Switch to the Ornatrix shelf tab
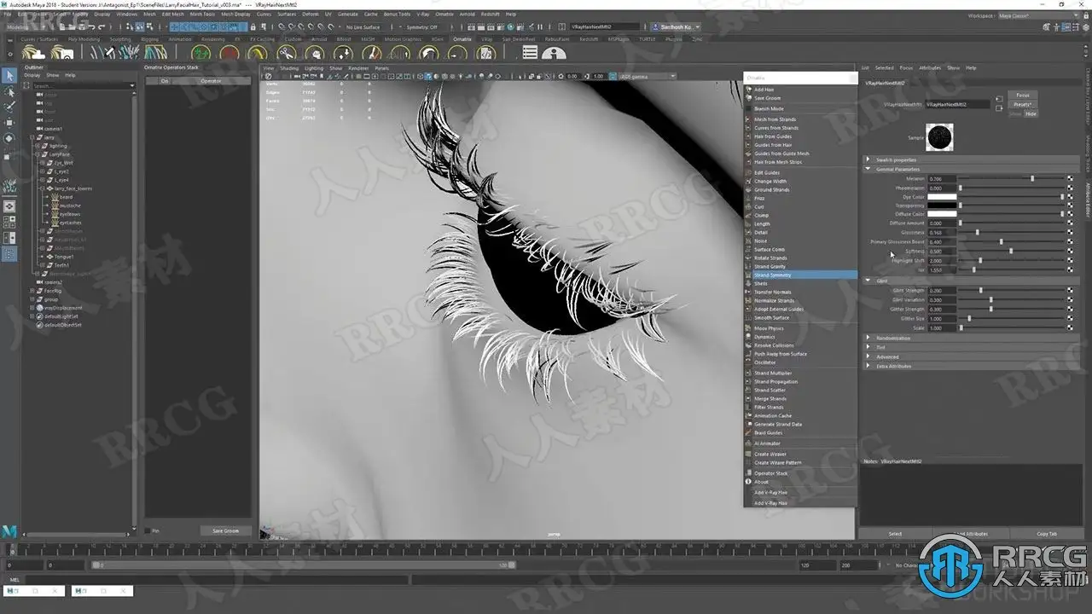This screenshot has width=1092, height=614. pyautogui.click(x=462, y=39)
